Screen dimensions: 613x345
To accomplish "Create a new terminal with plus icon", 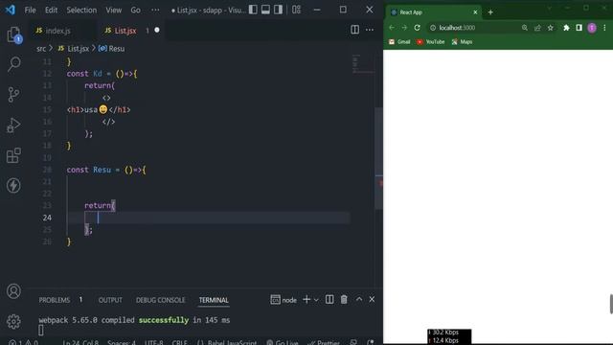I will click(x=306, y=300).
